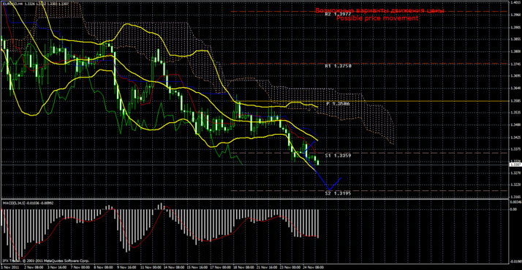Click the R2 1.3977 resistance label
This screenshot has width=522, height=270.
(x=338, y=15)
